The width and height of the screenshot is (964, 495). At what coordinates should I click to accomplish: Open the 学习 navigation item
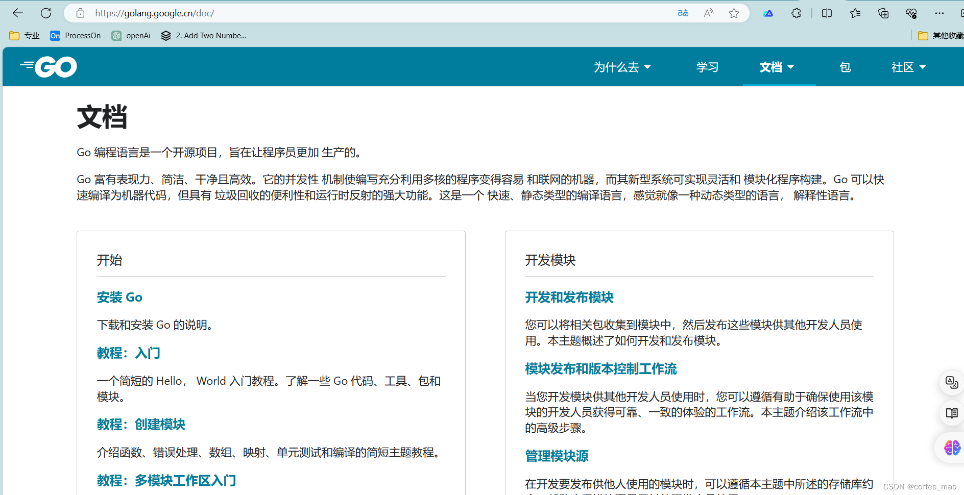coord(707,67)
